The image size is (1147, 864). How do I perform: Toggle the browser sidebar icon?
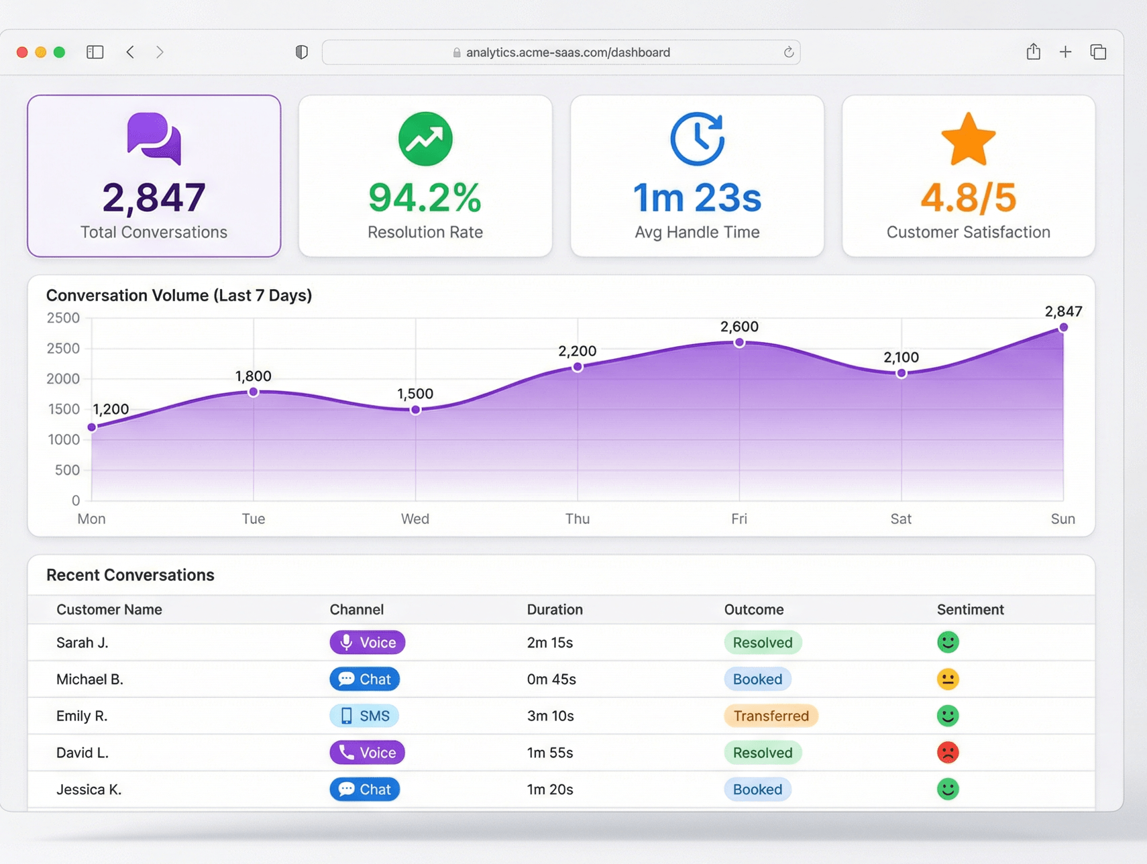(x=95, y=52)
